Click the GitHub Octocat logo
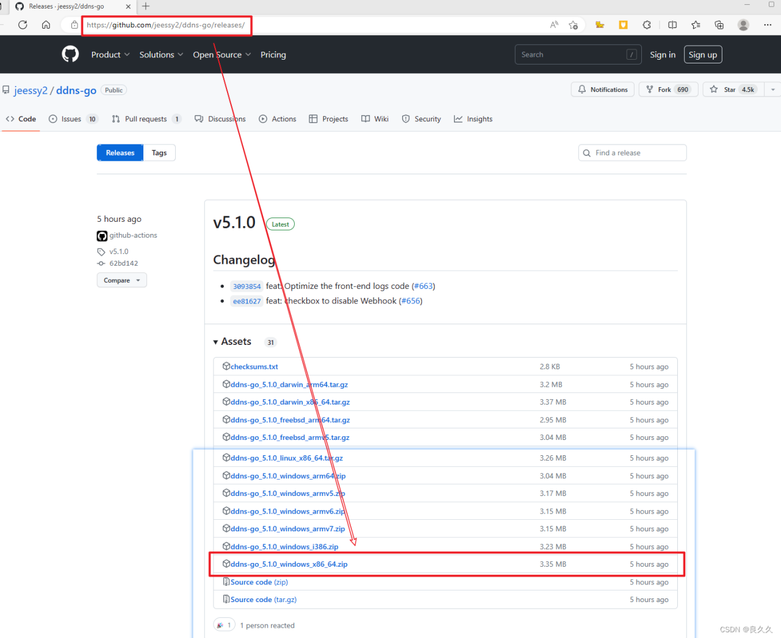Viewport: 781px width, 638px height. 70,54
